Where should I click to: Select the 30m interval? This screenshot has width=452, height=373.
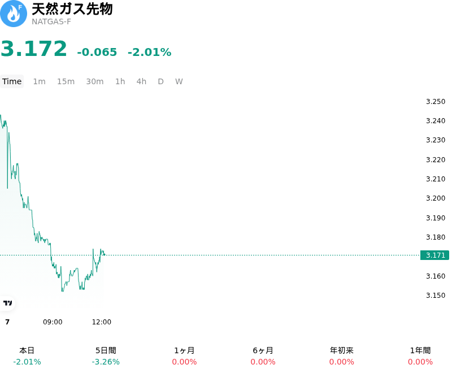[x=95, y=81]
